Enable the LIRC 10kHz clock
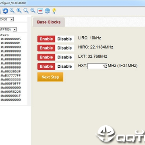Image resolution: width=145 pixels, height=145 pixels. click(46, 39)
